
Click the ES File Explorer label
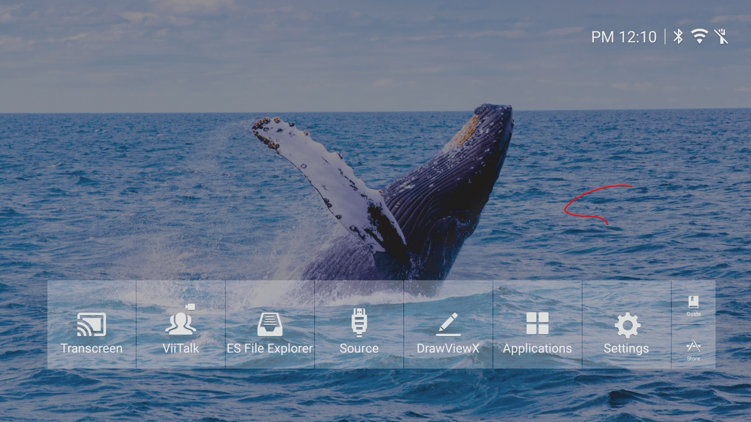[269, 349]
